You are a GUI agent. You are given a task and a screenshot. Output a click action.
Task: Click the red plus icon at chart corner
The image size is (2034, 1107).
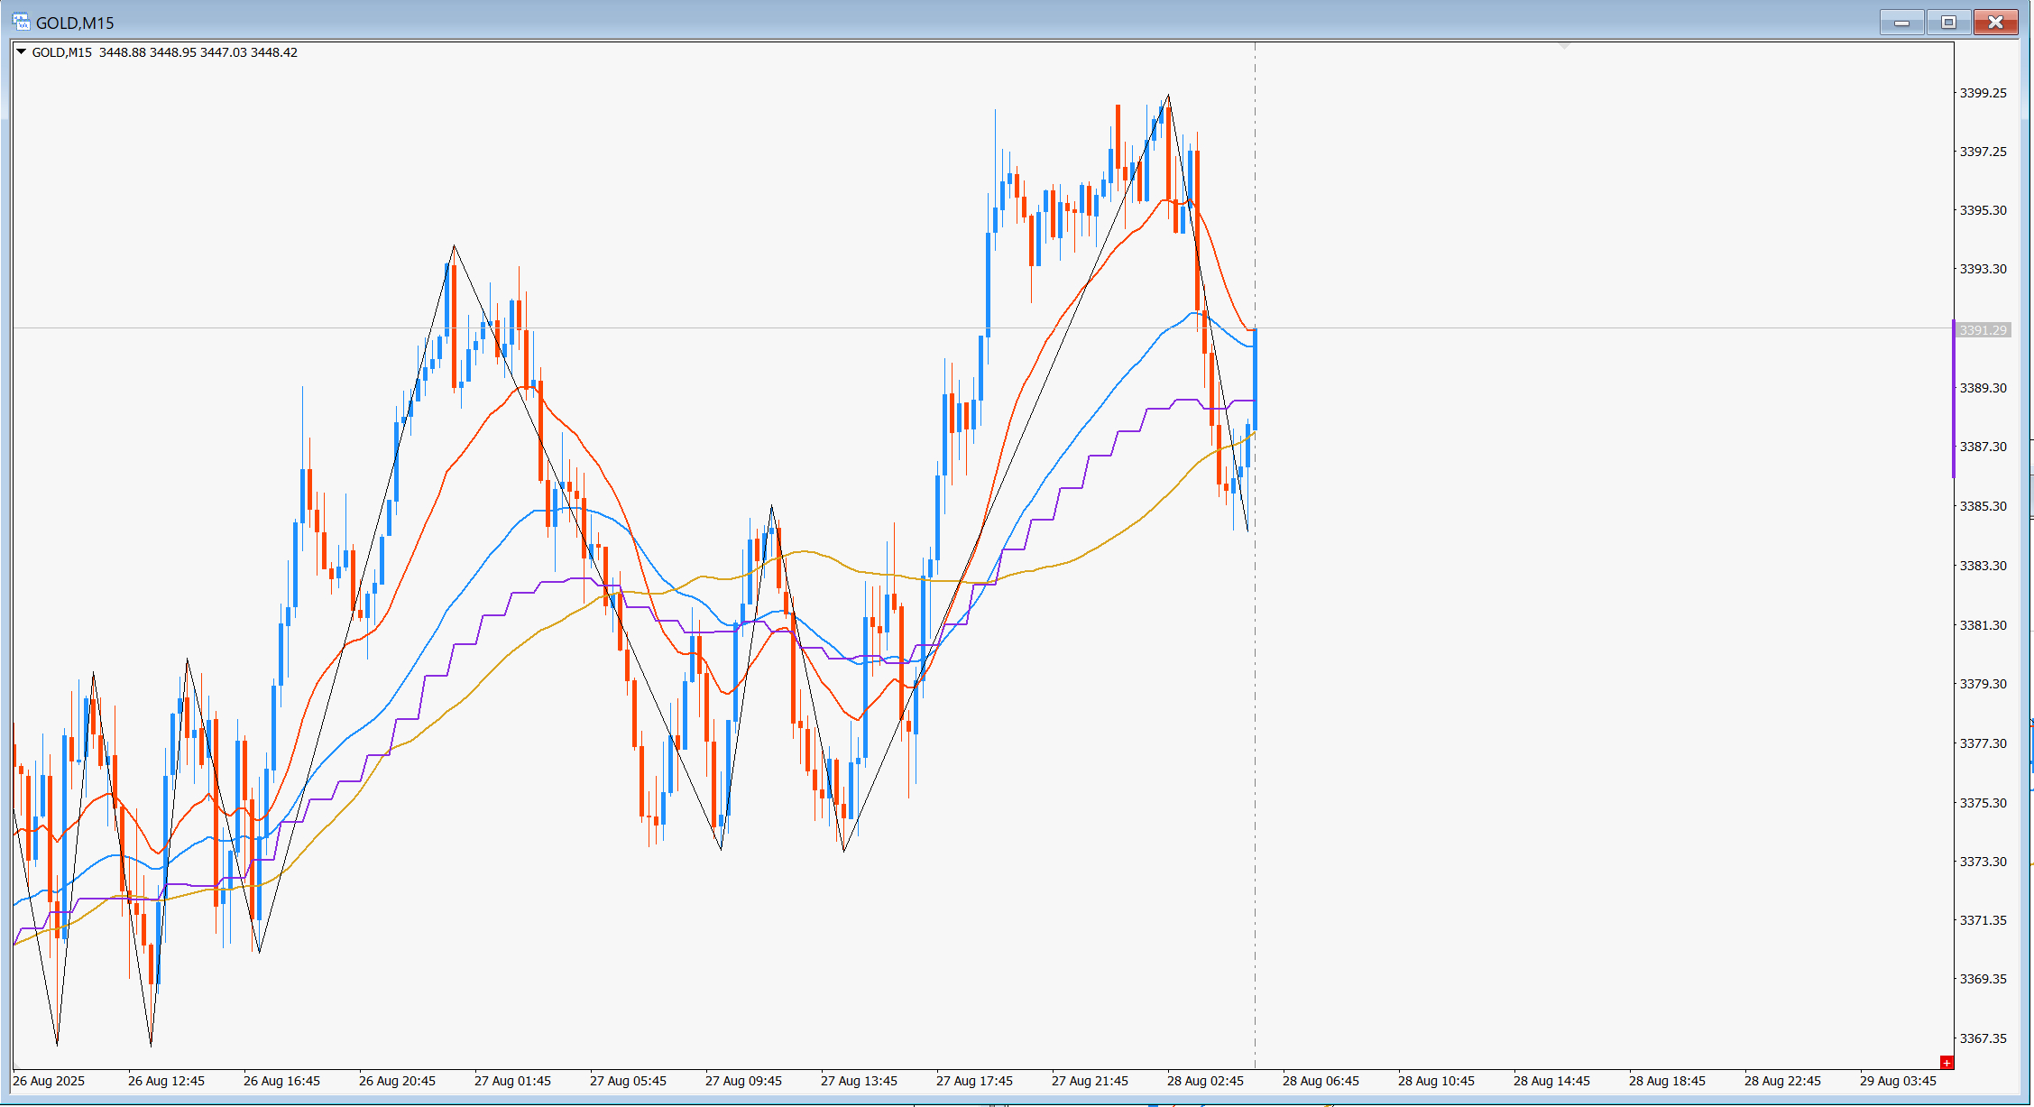(x=1947, y=1063)
